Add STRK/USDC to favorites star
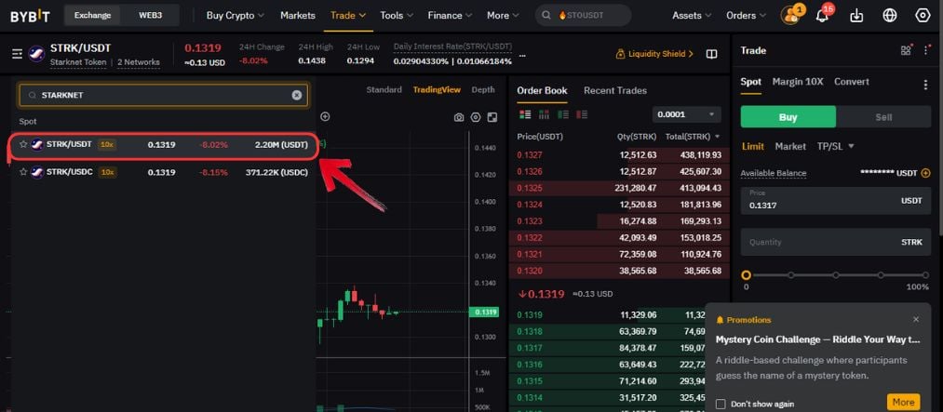Screen dimensions: 943x412 tap(23, 172)
